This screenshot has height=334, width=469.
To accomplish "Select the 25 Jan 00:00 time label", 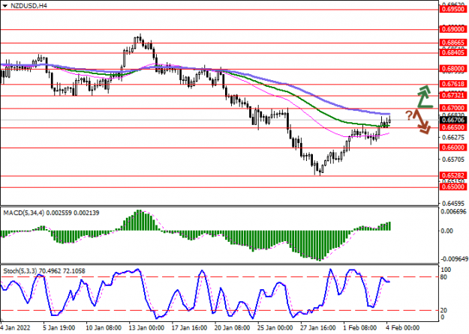I will (x=275, y=328).
